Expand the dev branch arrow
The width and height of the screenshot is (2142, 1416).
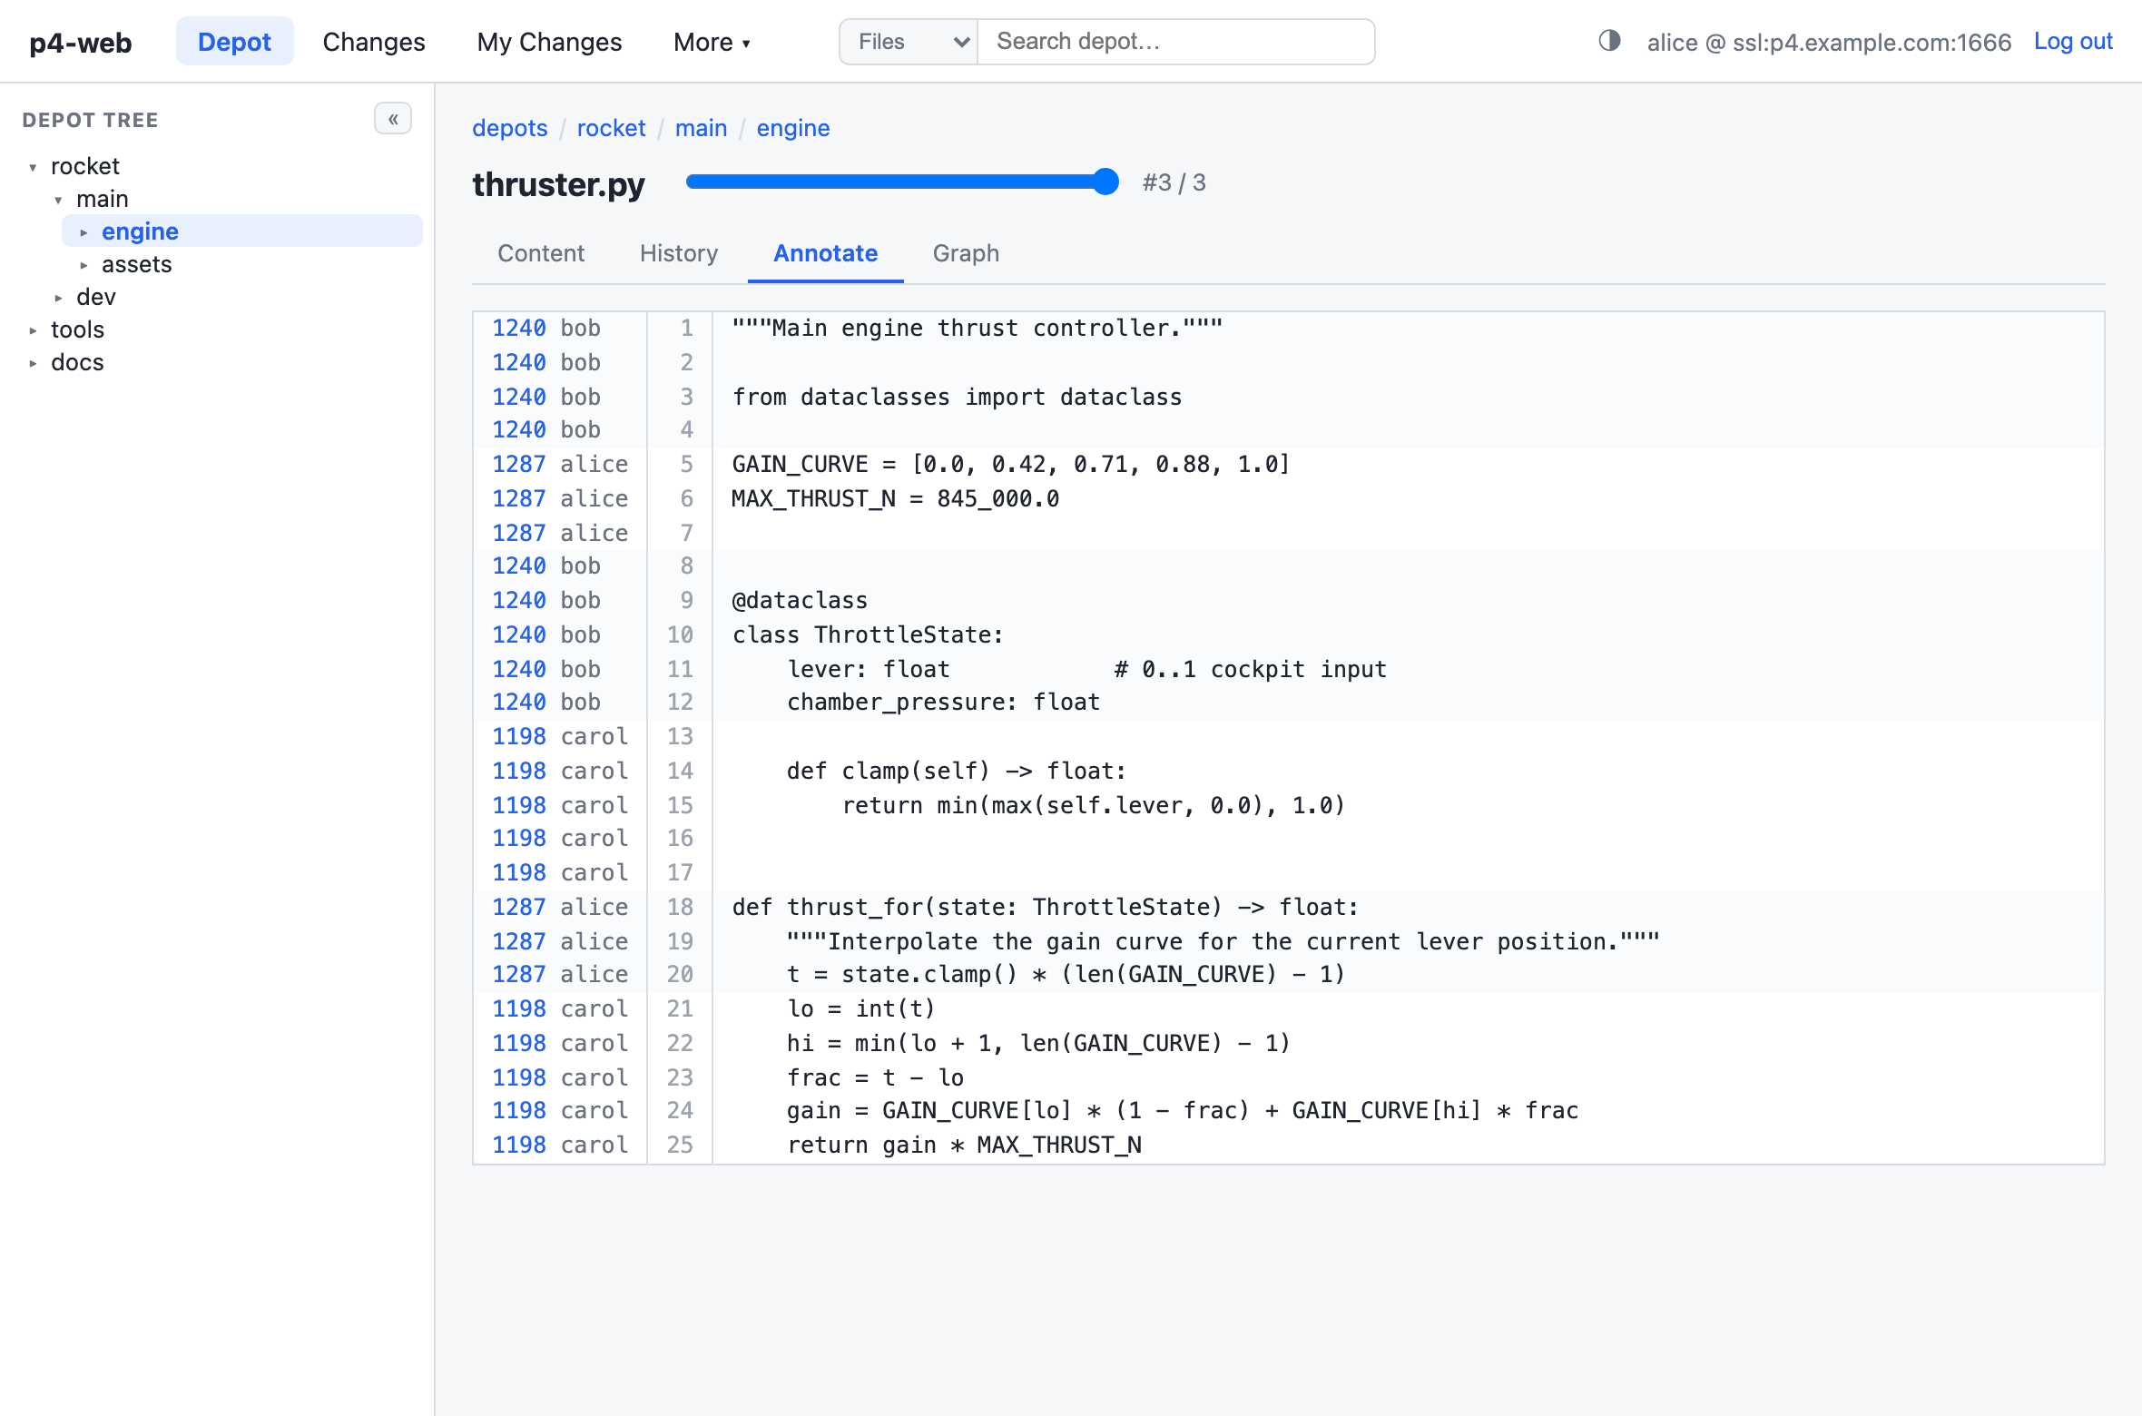coord(58,298)
